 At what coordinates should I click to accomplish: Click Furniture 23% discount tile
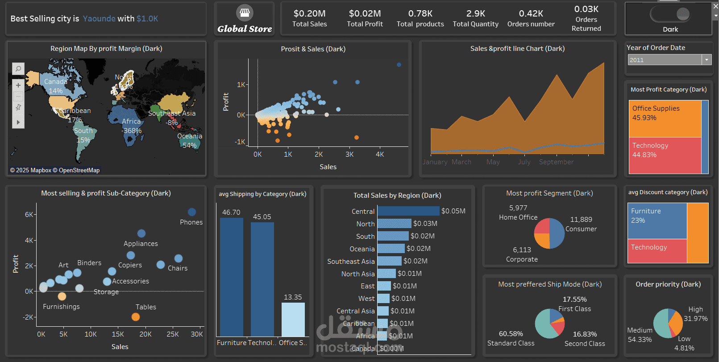pos(657,221)
